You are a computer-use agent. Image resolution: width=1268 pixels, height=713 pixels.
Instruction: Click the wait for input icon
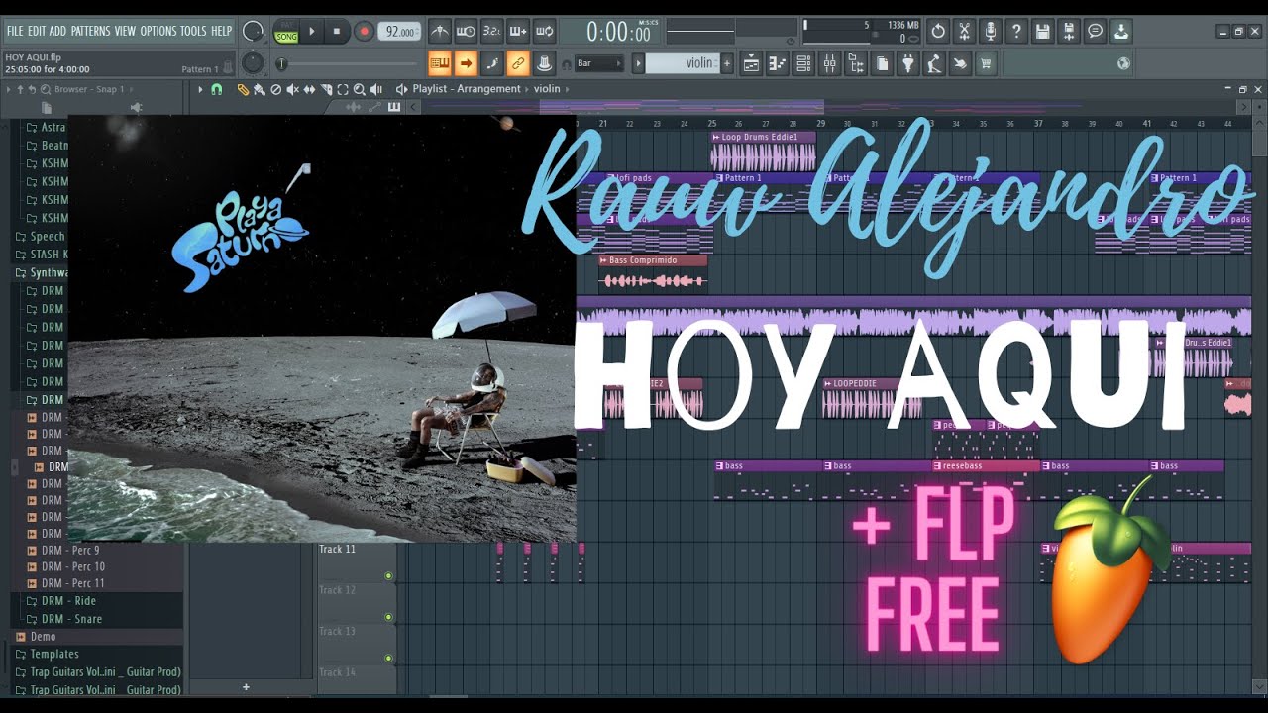coord(466,32)
